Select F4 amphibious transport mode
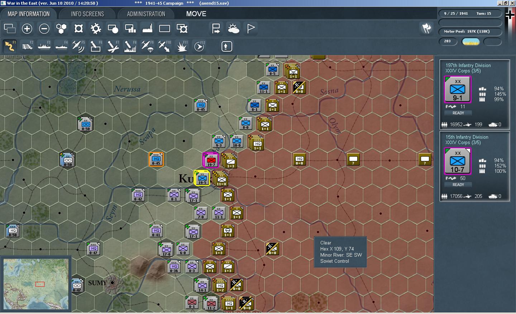Viewport: 516px width, 314px height. click(x=61, y=46)
